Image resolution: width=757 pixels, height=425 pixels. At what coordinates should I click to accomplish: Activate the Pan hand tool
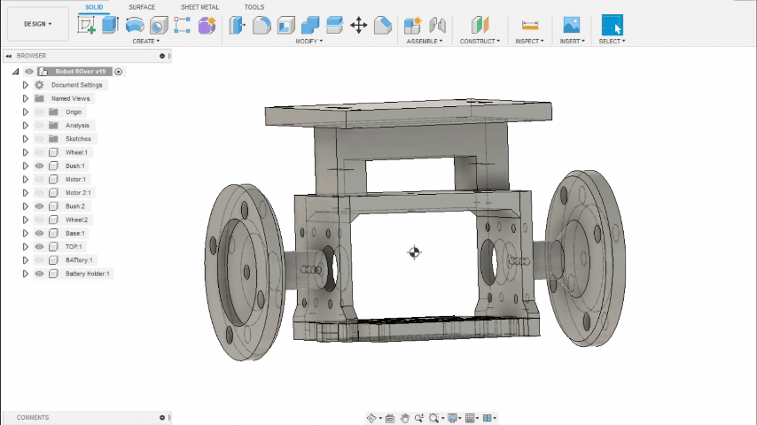pos(404,418)
